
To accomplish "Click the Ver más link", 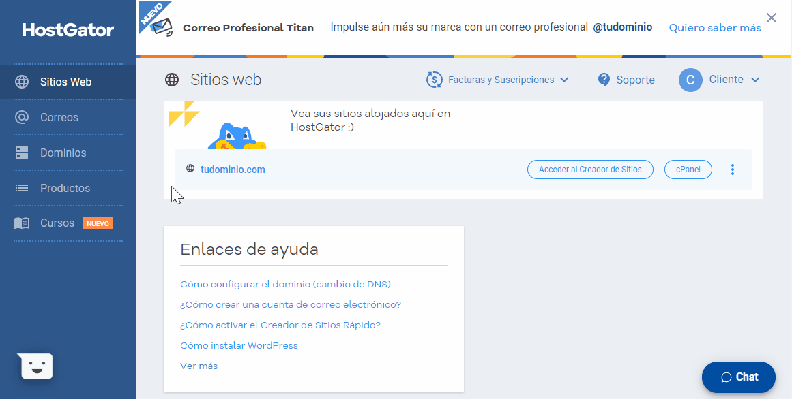I will pyautogui.click(x=199, y=366).
